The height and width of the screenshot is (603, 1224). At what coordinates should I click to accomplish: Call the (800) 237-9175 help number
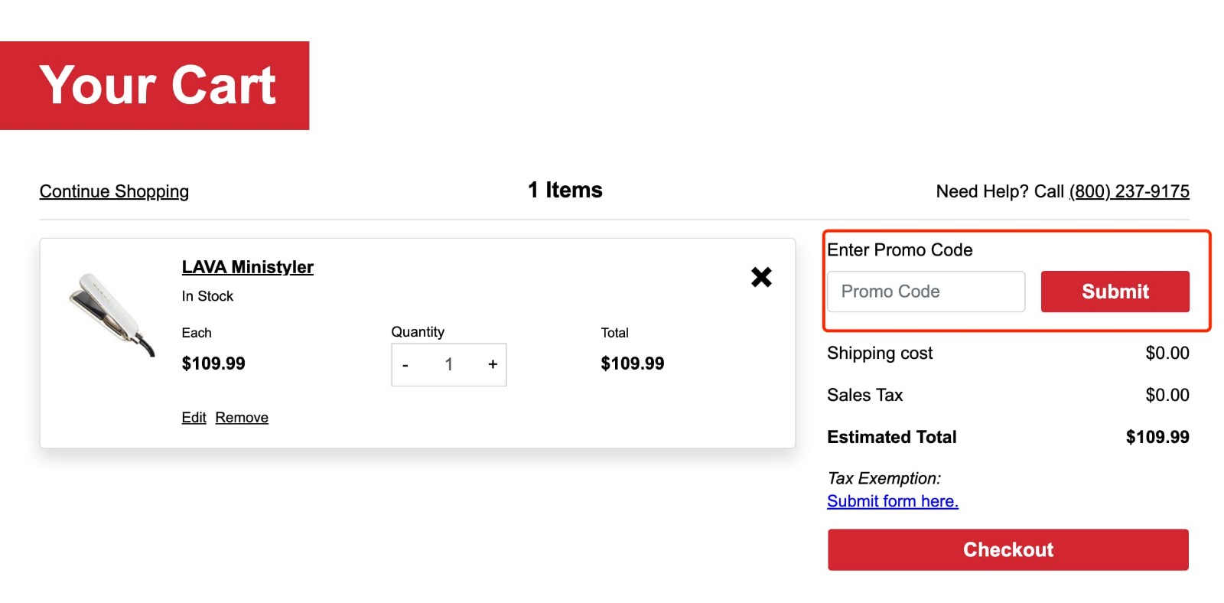click(1128, 191)
